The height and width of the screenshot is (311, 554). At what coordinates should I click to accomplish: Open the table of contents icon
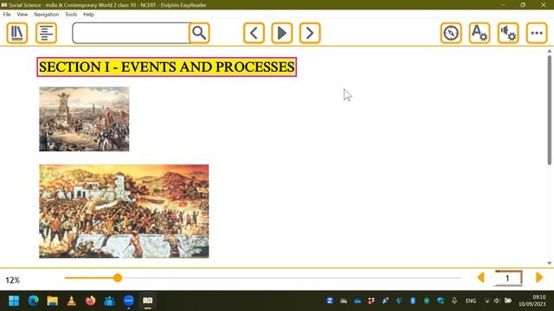point(46,33)
